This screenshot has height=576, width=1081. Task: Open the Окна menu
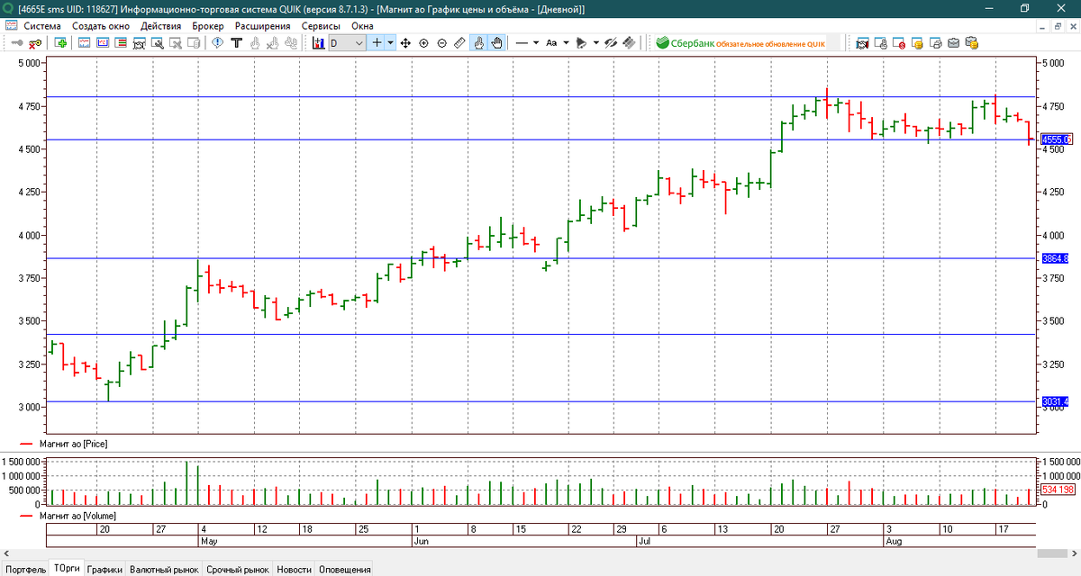click(x=362, y=26)
